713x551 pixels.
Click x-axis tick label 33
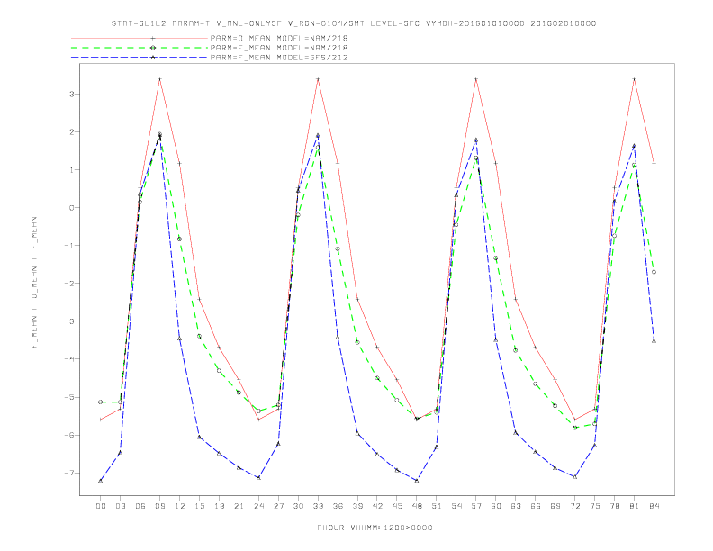point(318,506)
